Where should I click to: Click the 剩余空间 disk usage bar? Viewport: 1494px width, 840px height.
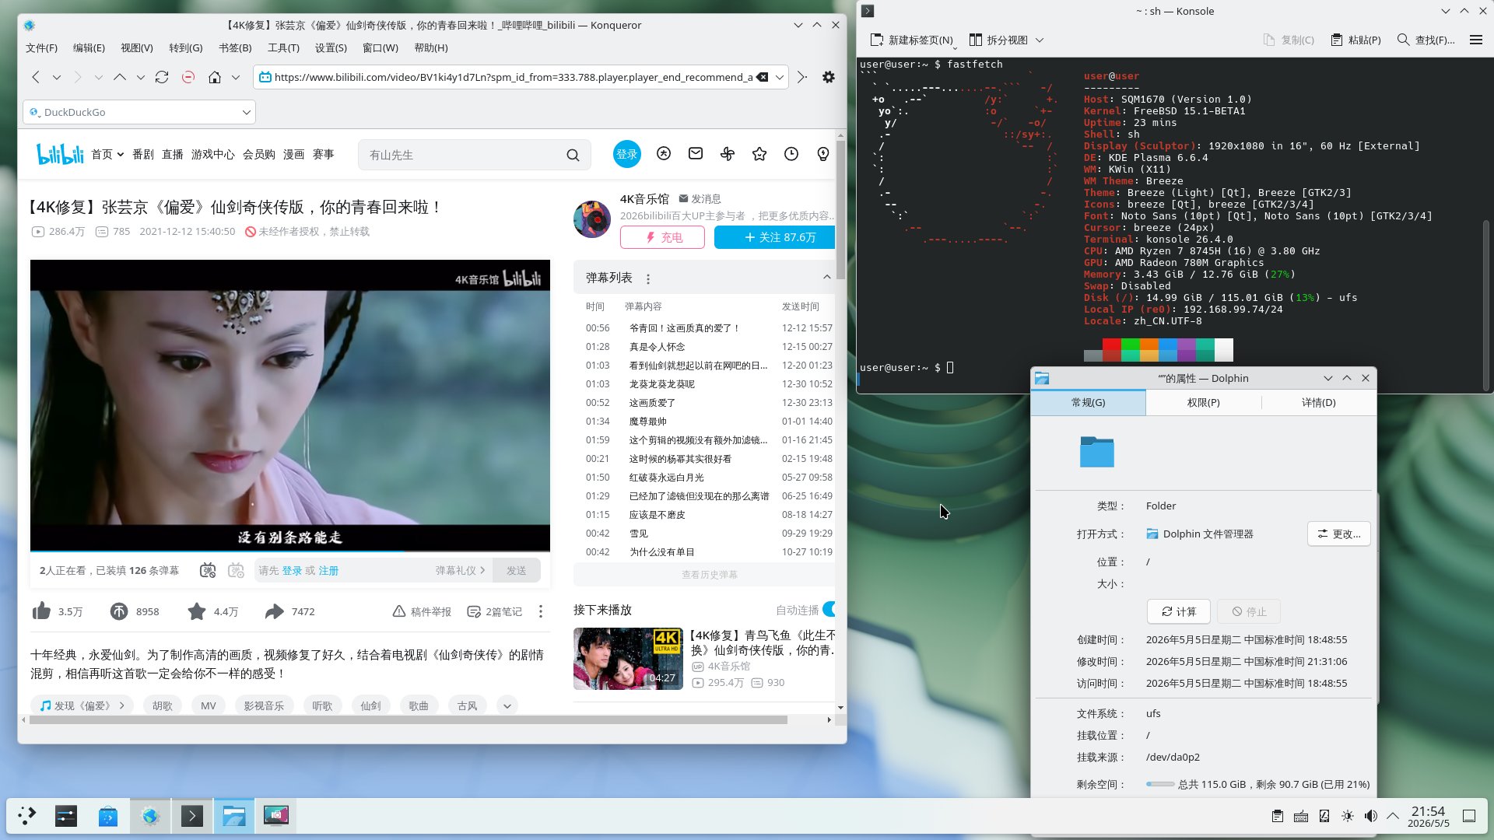pyautogui.click(x=1160, y=784)
